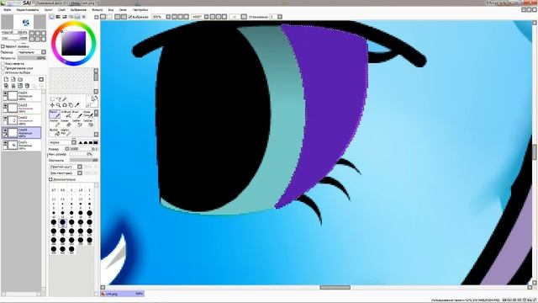
Task: Select the zoom magnifier tool
Action: 58,104
